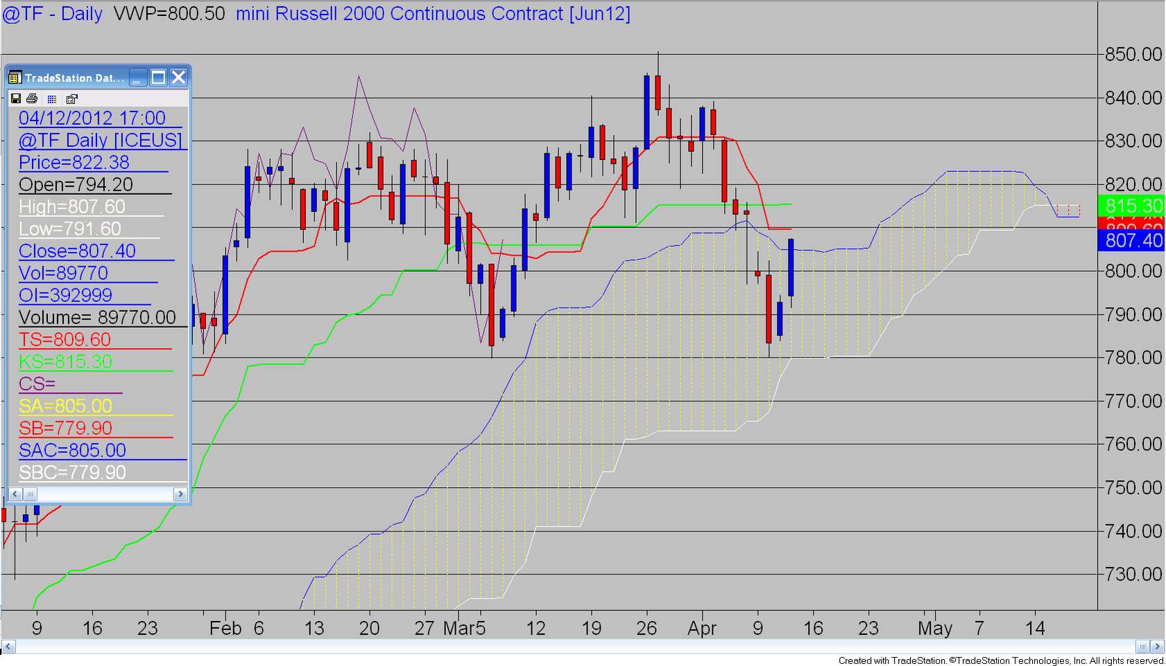Image resolution: width=1166 pixels, height=666 pixels.
Task: Click the chart's bottom-right scroll arrow
Action: click(1157, 647)
